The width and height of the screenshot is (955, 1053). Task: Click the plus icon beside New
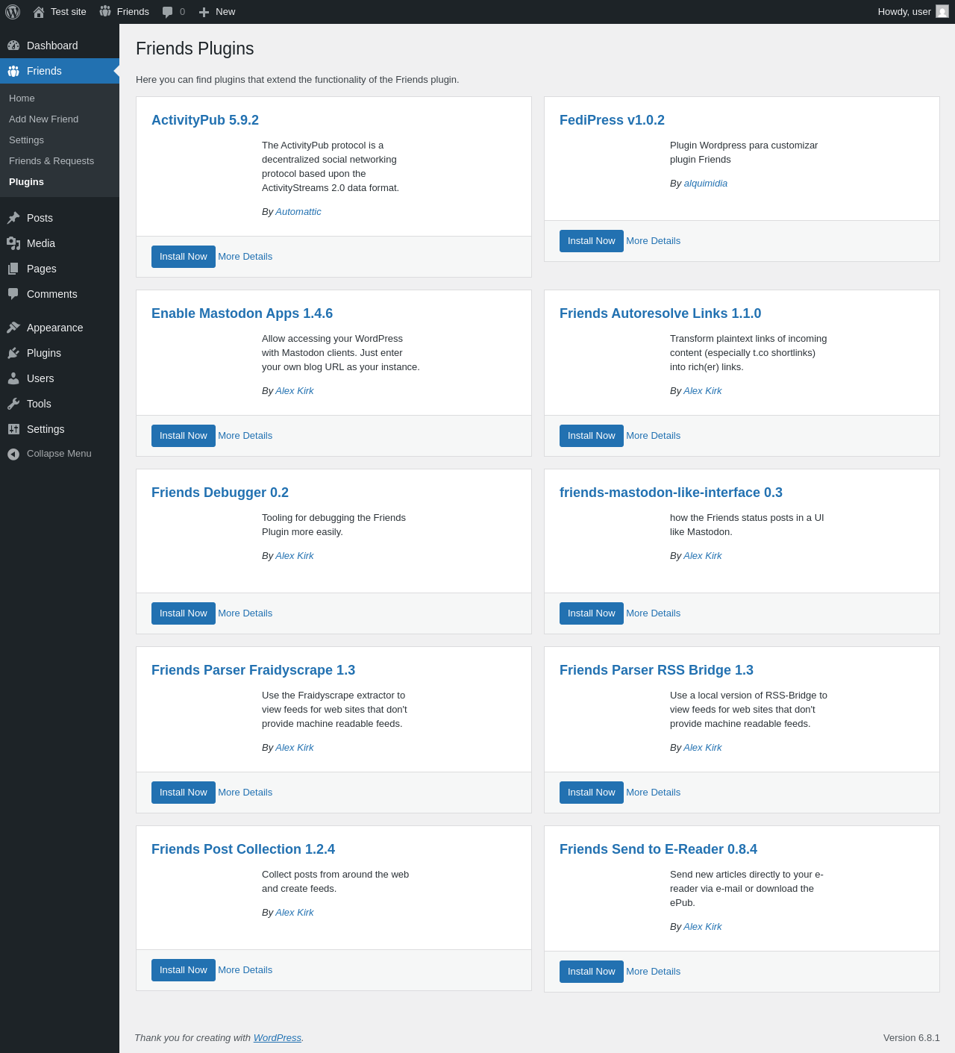click(204, 12)
